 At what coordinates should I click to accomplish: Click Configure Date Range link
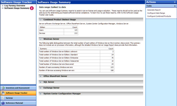[156, 13]
